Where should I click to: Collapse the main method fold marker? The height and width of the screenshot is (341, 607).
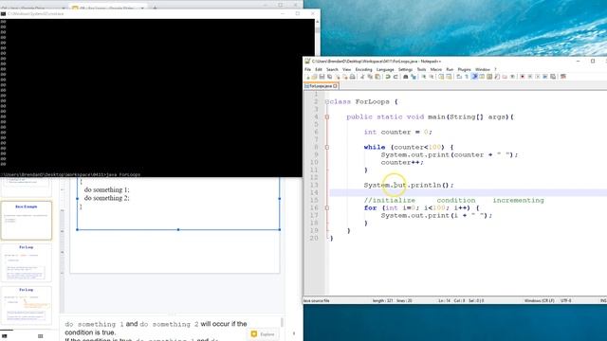pos(327,117)
